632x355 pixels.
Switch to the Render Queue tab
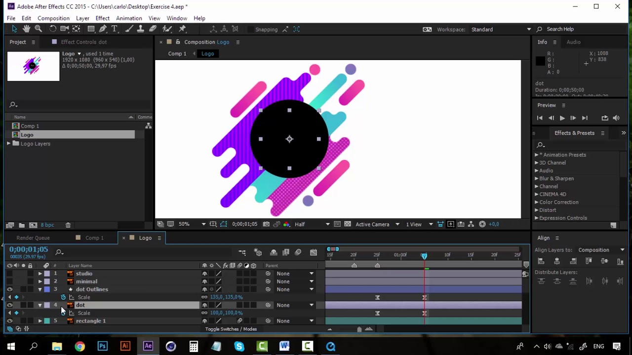click(33, 238)
